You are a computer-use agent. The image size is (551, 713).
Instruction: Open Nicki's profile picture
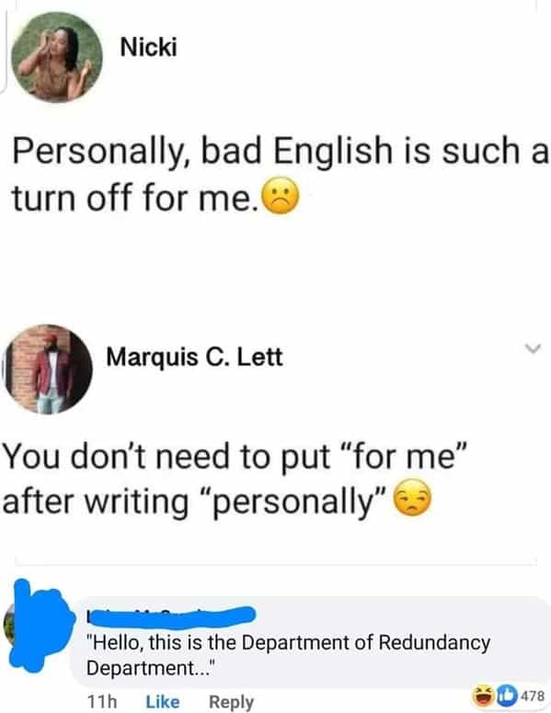tap(57, 57)
